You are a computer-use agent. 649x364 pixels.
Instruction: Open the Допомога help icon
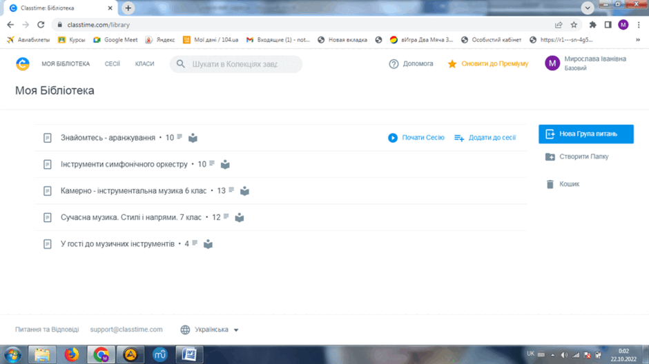pyautogui.click(x=394, y=64)
